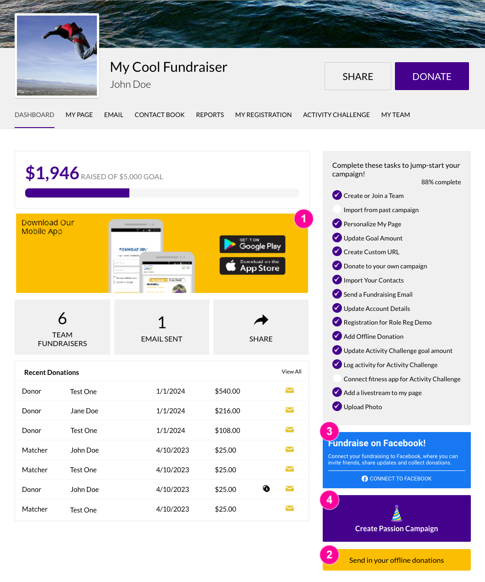Check the Import from past campaign task

pos(337,209)
